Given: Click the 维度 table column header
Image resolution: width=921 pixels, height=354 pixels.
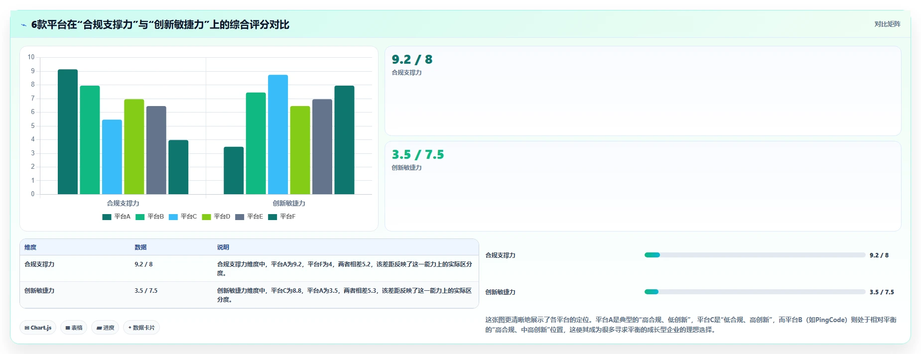Looking at the screenshot, I should coord(30,247).
